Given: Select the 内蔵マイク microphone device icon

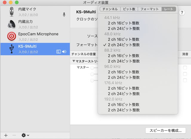Looking at the screenshot, I should (11, 12).
